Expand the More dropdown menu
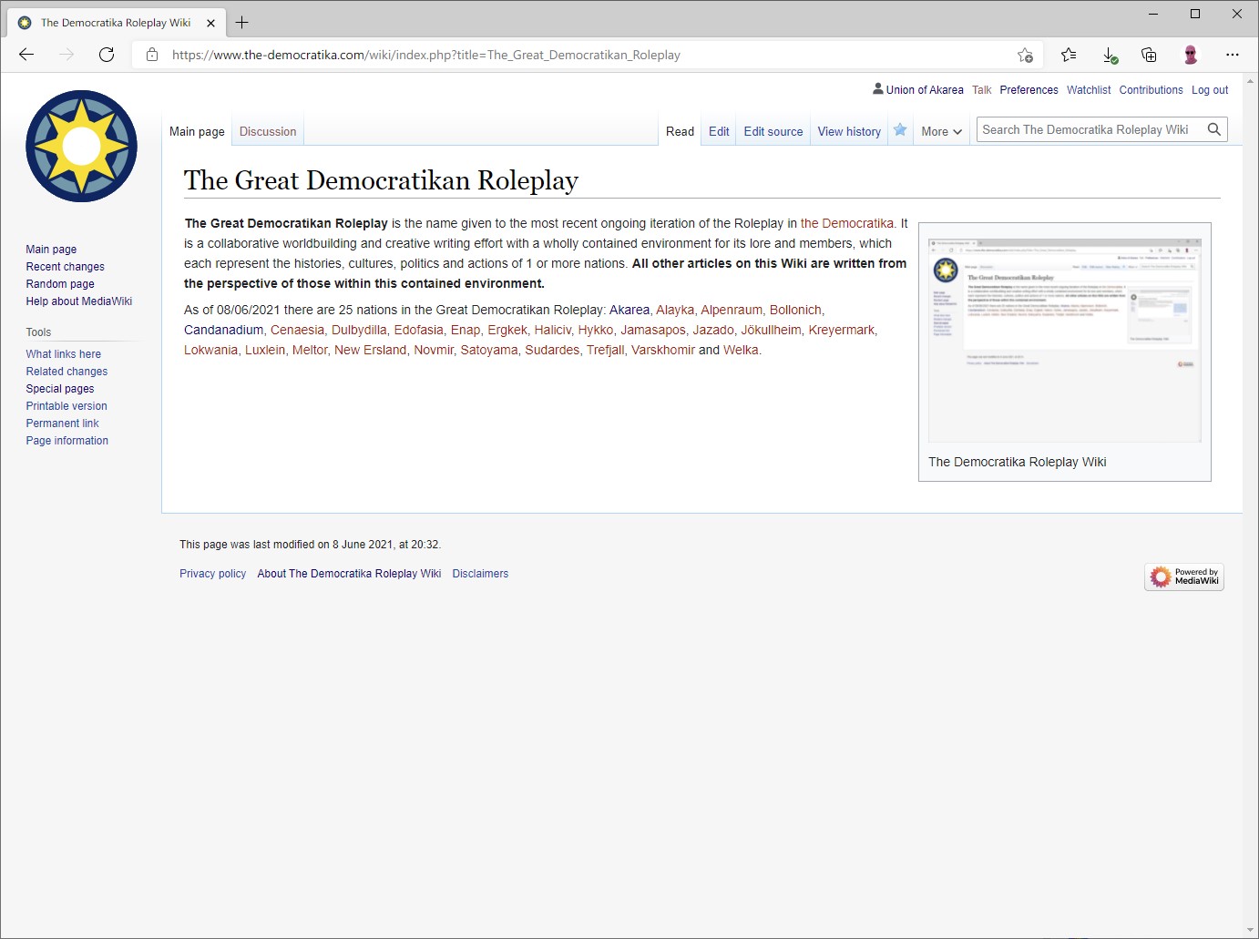Image resolution: width=1259 pixels, height=939 pixels. coord(941,131)
